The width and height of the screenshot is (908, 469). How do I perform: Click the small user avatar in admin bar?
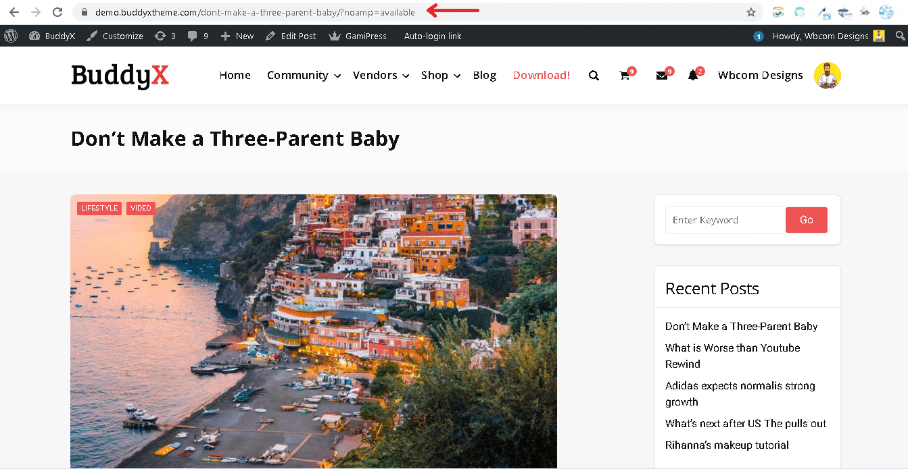pos(878,36)
